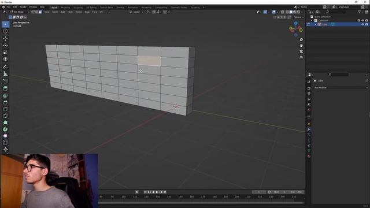Select the Cursor tool
The image size is (370, 208).
click(x=5, y=31)
